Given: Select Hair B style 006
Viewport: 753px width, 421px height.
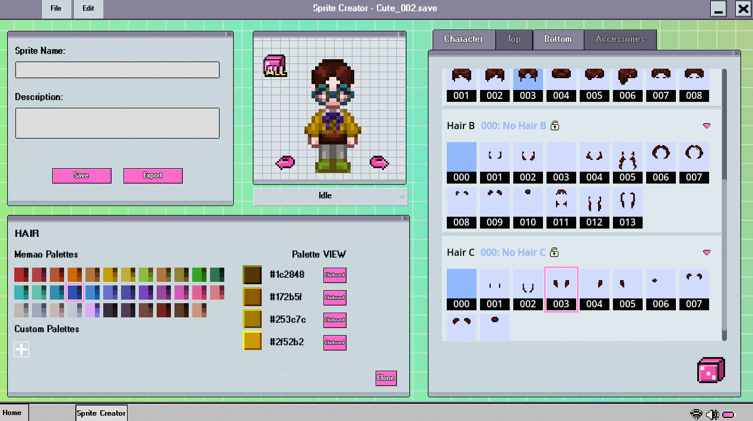Looking at the screenshot, I should (661, 163).
